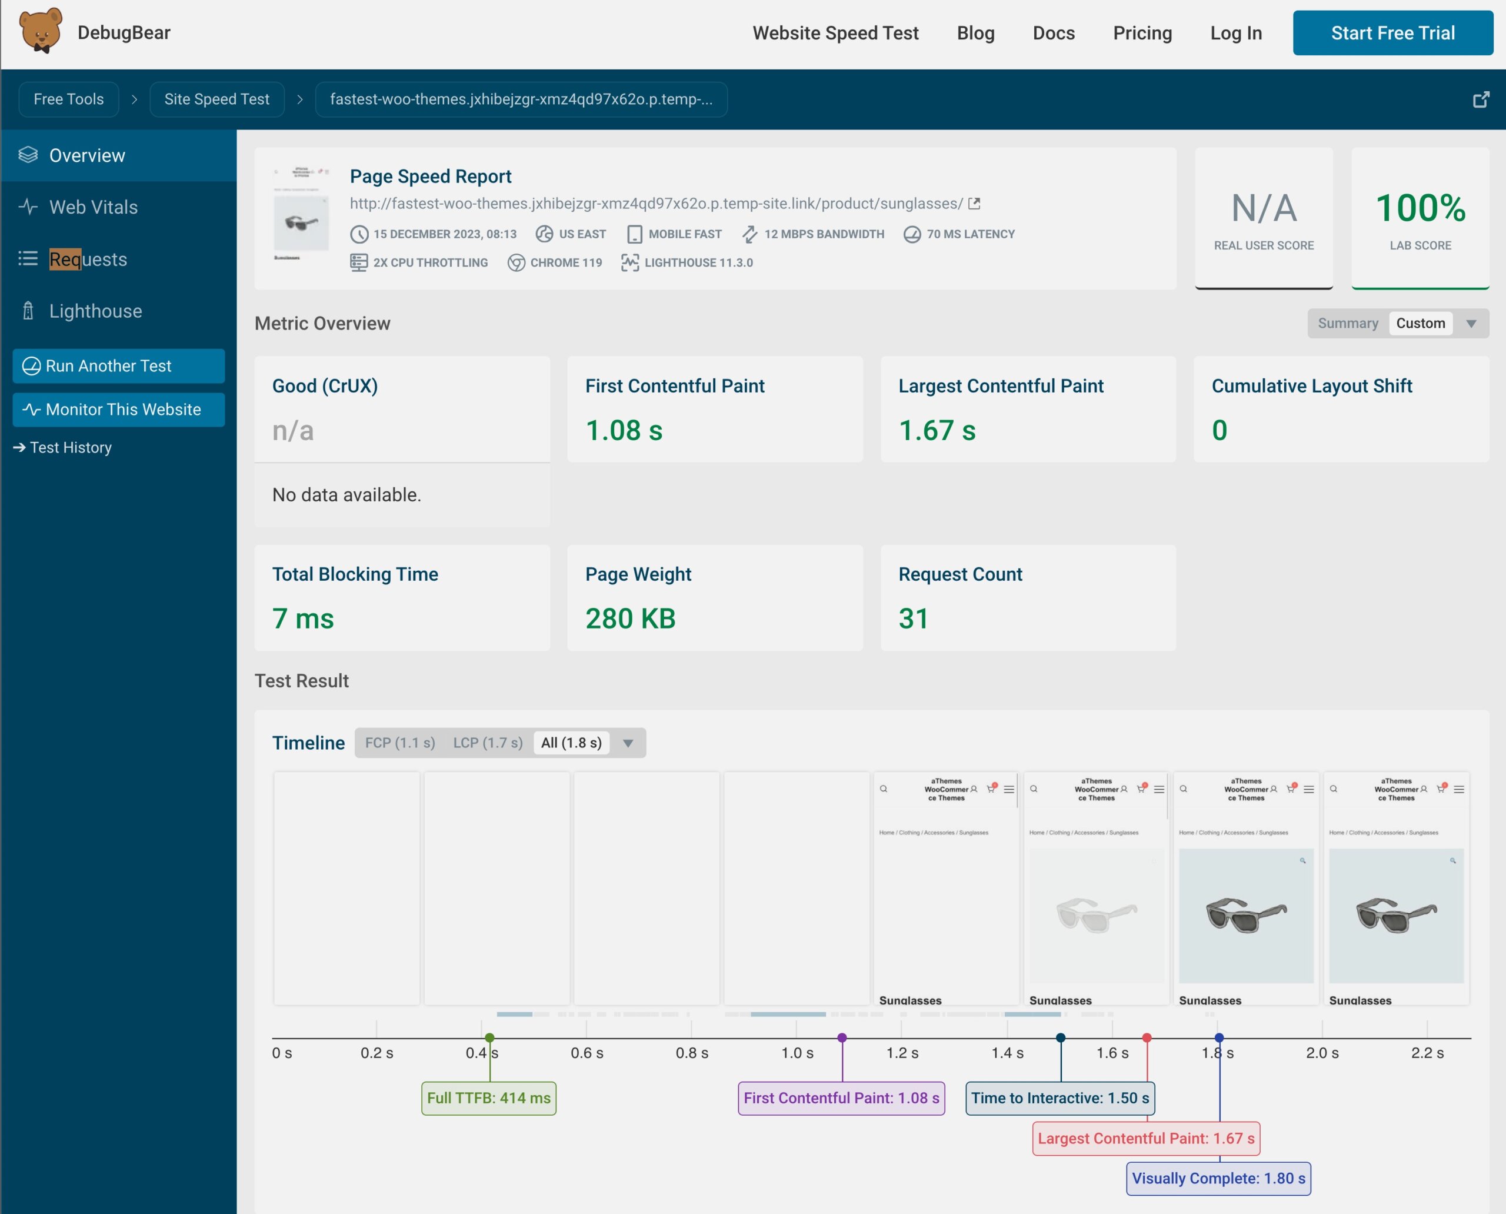Click the last filmstrip frame with sunglasses
Screen dimensions: 1506x1214
1396,889
